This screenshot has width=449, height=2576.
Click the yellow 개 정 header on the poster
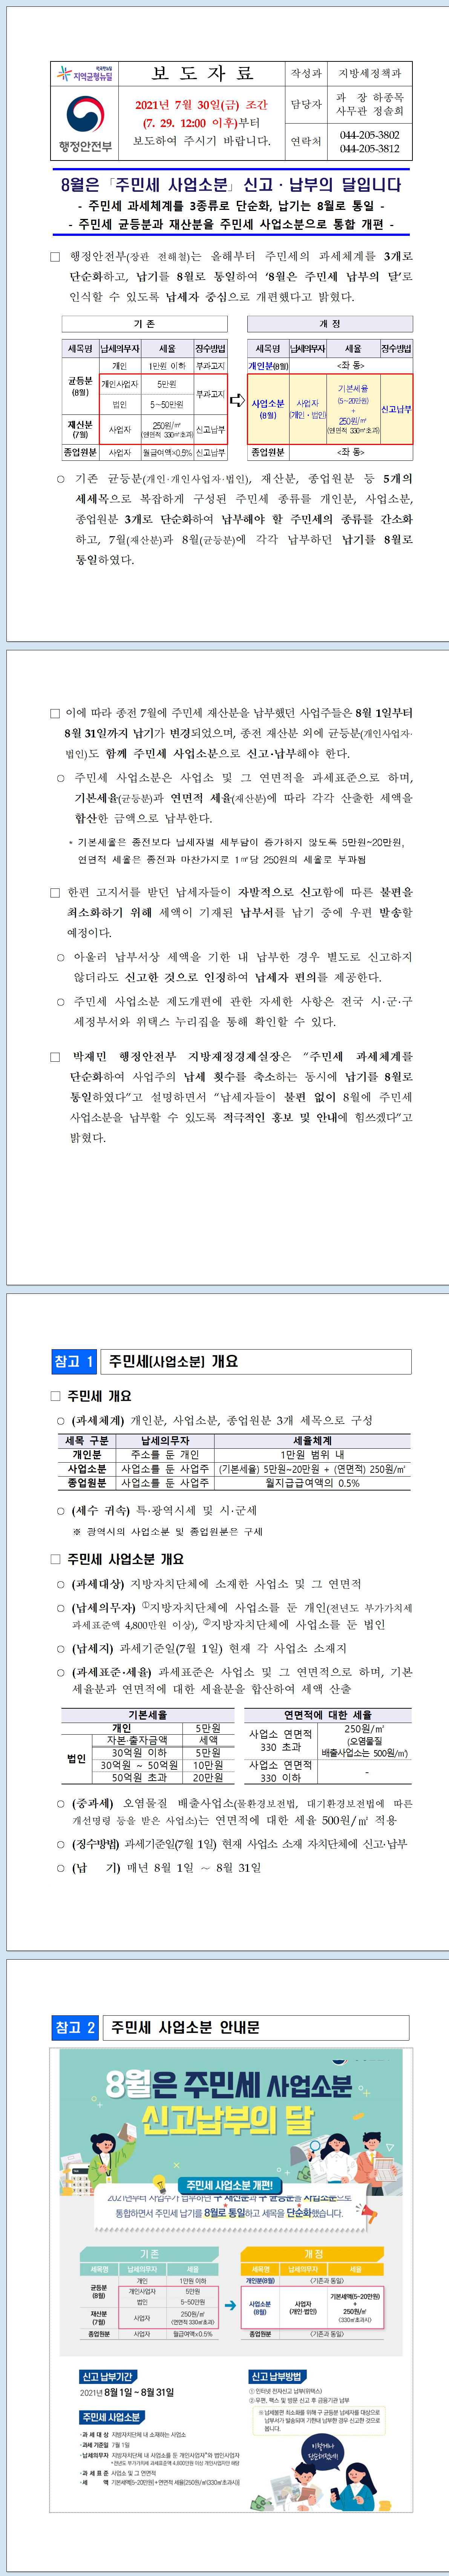coord(313,2253)
